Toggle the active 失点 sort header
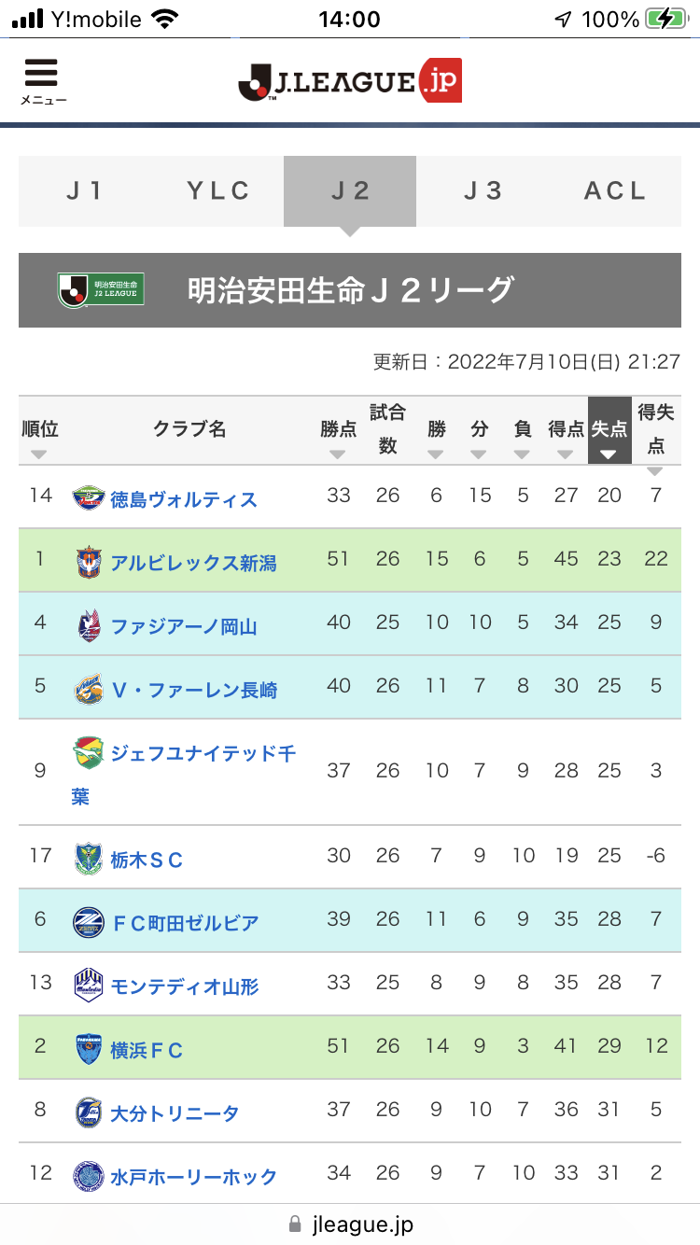The width and height of the screenshot is (700, 1245). [x=609, y=431]
